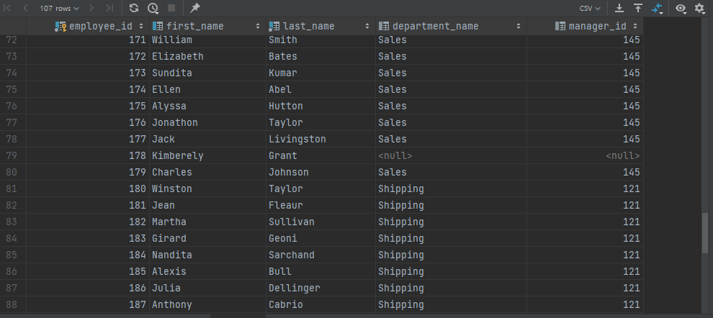The width and height of the screenshot is (713, 318).
Task: Click the Shipping cell in Julia's row
Action: click(x=451, y=288)
